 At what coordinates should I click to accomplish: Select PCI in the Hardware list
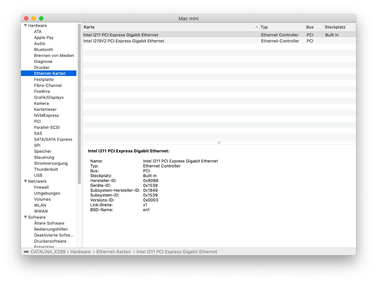(37, 121)
